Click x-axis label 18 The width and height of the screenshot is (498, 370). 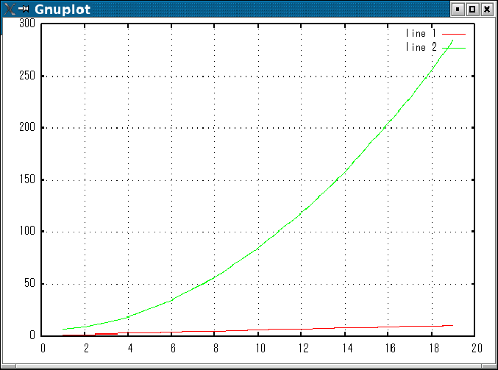[x=434, y=348]
